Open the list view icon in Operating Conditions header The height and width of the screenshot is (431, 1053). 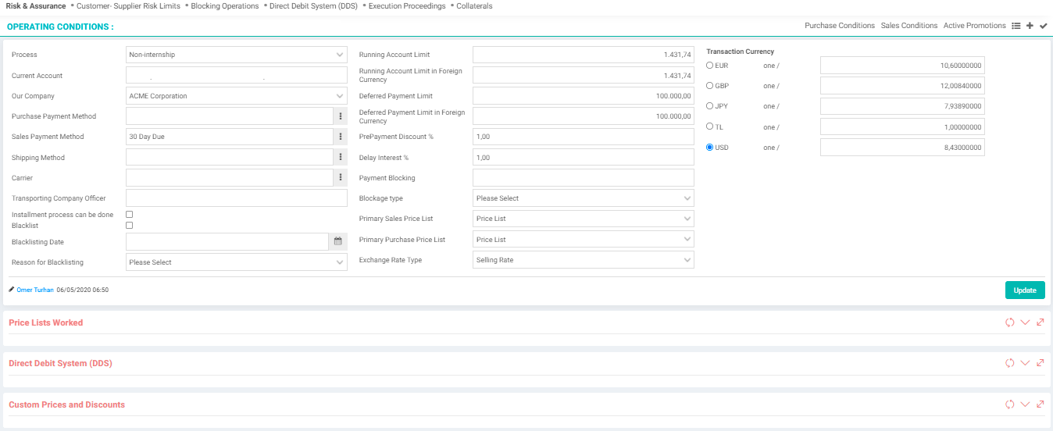(x=1016, y=26)
